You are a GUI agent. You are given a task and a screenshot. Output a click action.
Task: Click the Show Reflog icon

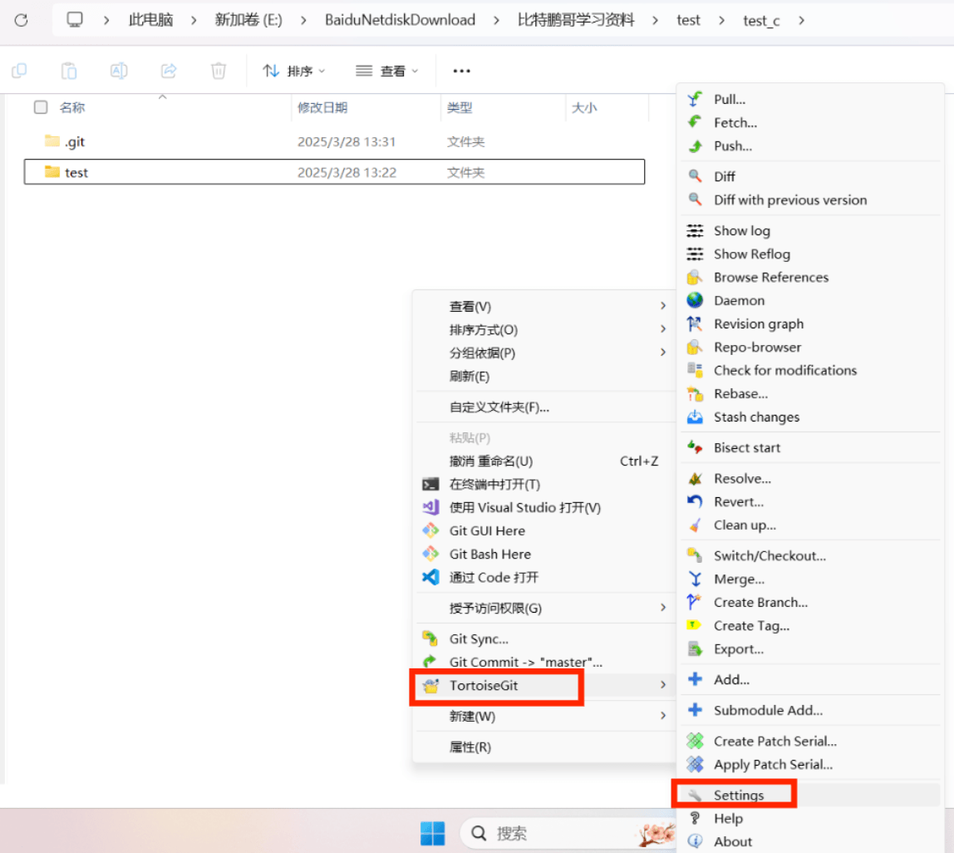point(695,254)
